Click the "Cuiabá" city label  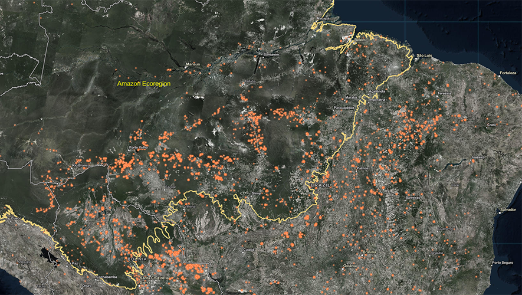(249, 250)
